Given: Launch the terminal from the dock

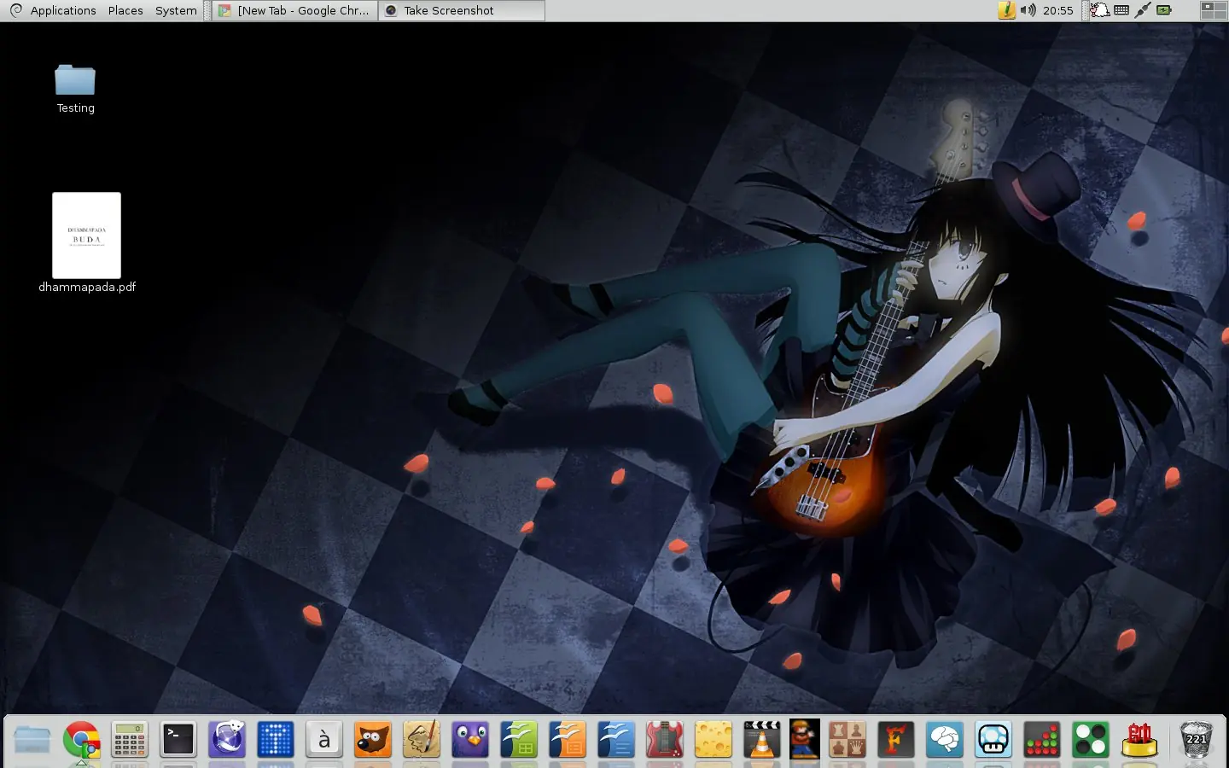Looking at the screenshot, I should click(x=178, y=739).
